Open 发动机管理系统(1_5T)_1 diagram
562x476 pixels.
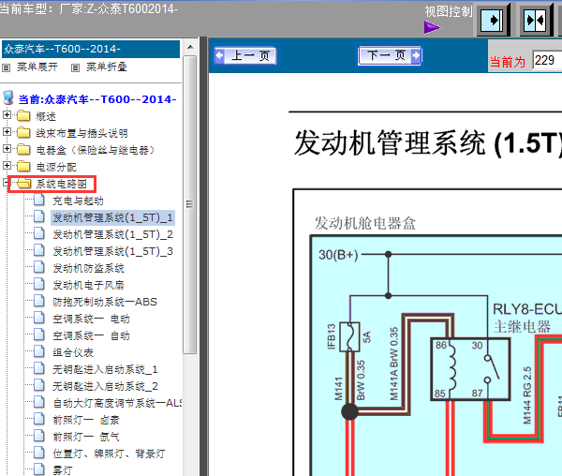point(113,217)
